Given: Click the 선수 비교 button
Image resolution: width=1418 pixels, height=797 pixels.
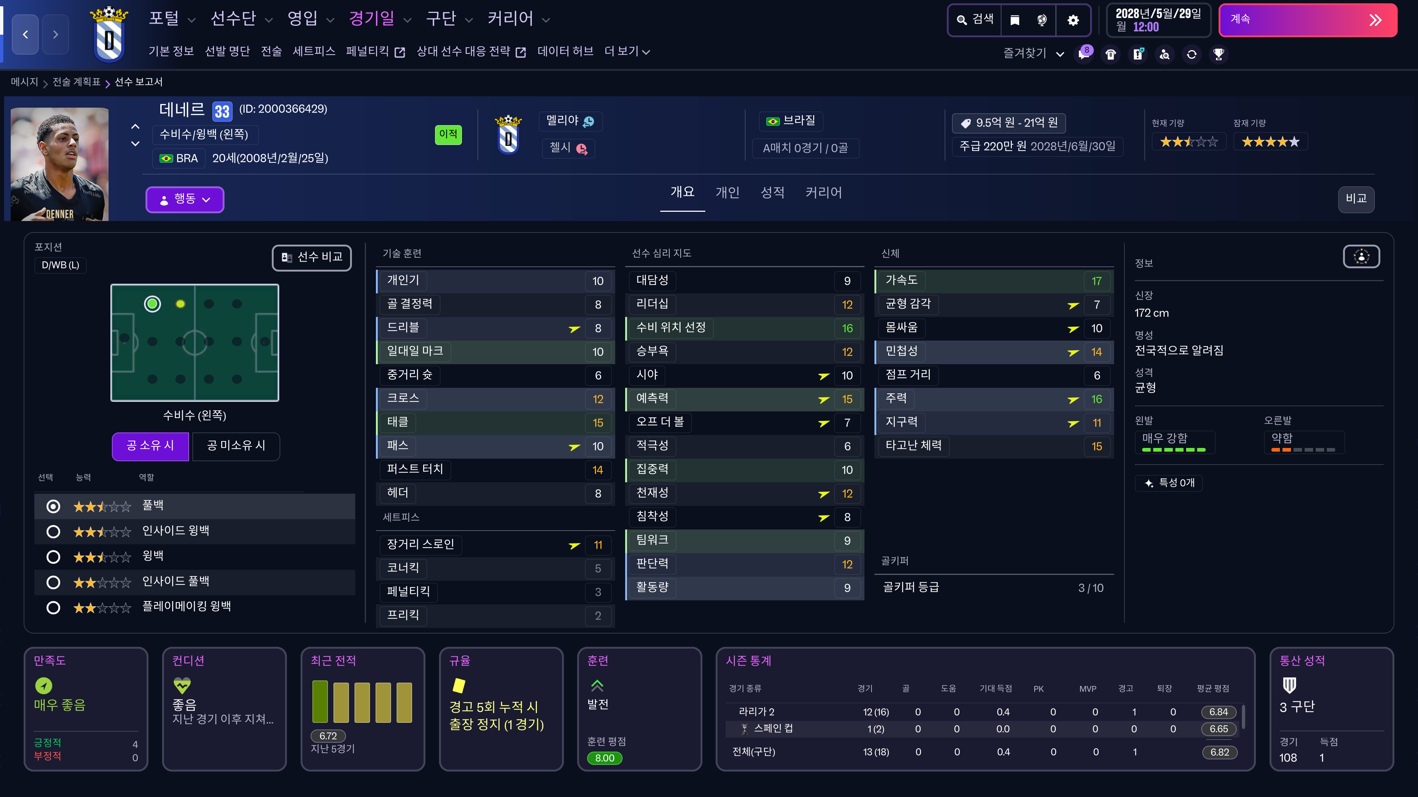Looking at the screenshot, I should (x=312, y=258).
